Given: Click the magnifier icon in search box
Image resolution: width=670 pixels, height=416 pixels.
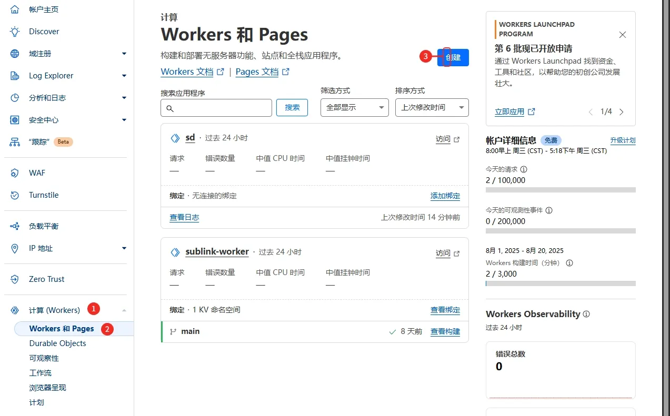Looking at the screenshot, I should (x=170, y=108).
